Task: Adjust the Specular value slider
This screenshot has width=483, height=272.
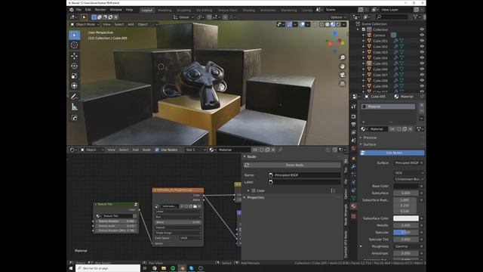Action: [406, 233]
